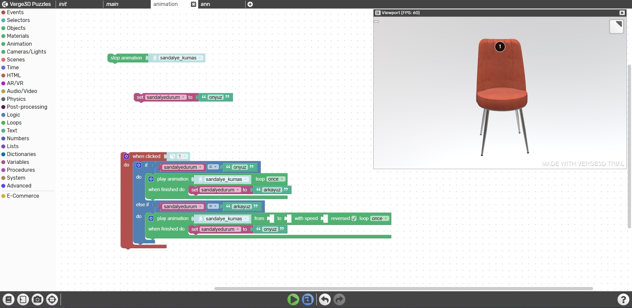Open the Logic category
632x308 pixels.
[x=13, y=115]
